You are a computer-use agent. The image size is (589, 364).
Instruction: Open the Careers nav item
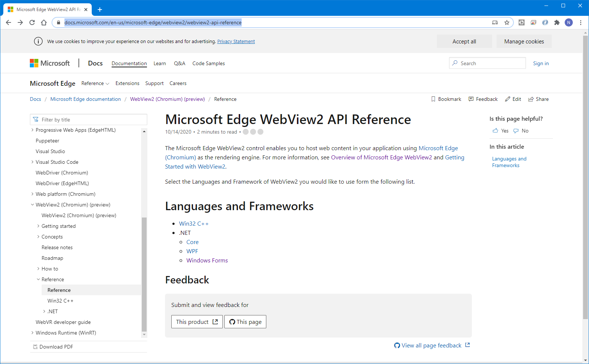point(178,84)
